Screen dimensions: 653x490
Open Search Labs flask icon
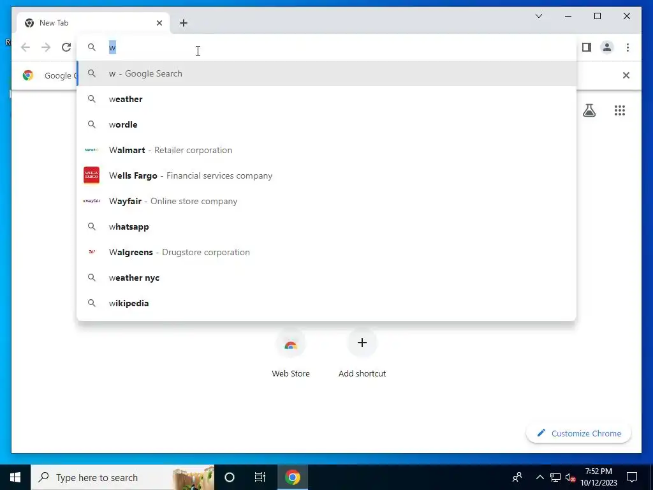[x=589, y=110]
